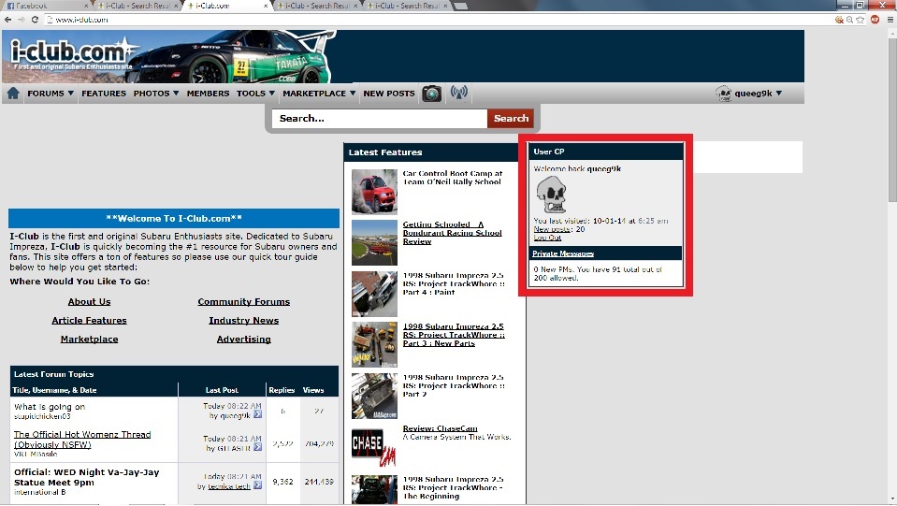The image size is (897, 506).
Task: Open the FEATURES menu item
Action: pyautogui.click(x=104, y=94)
